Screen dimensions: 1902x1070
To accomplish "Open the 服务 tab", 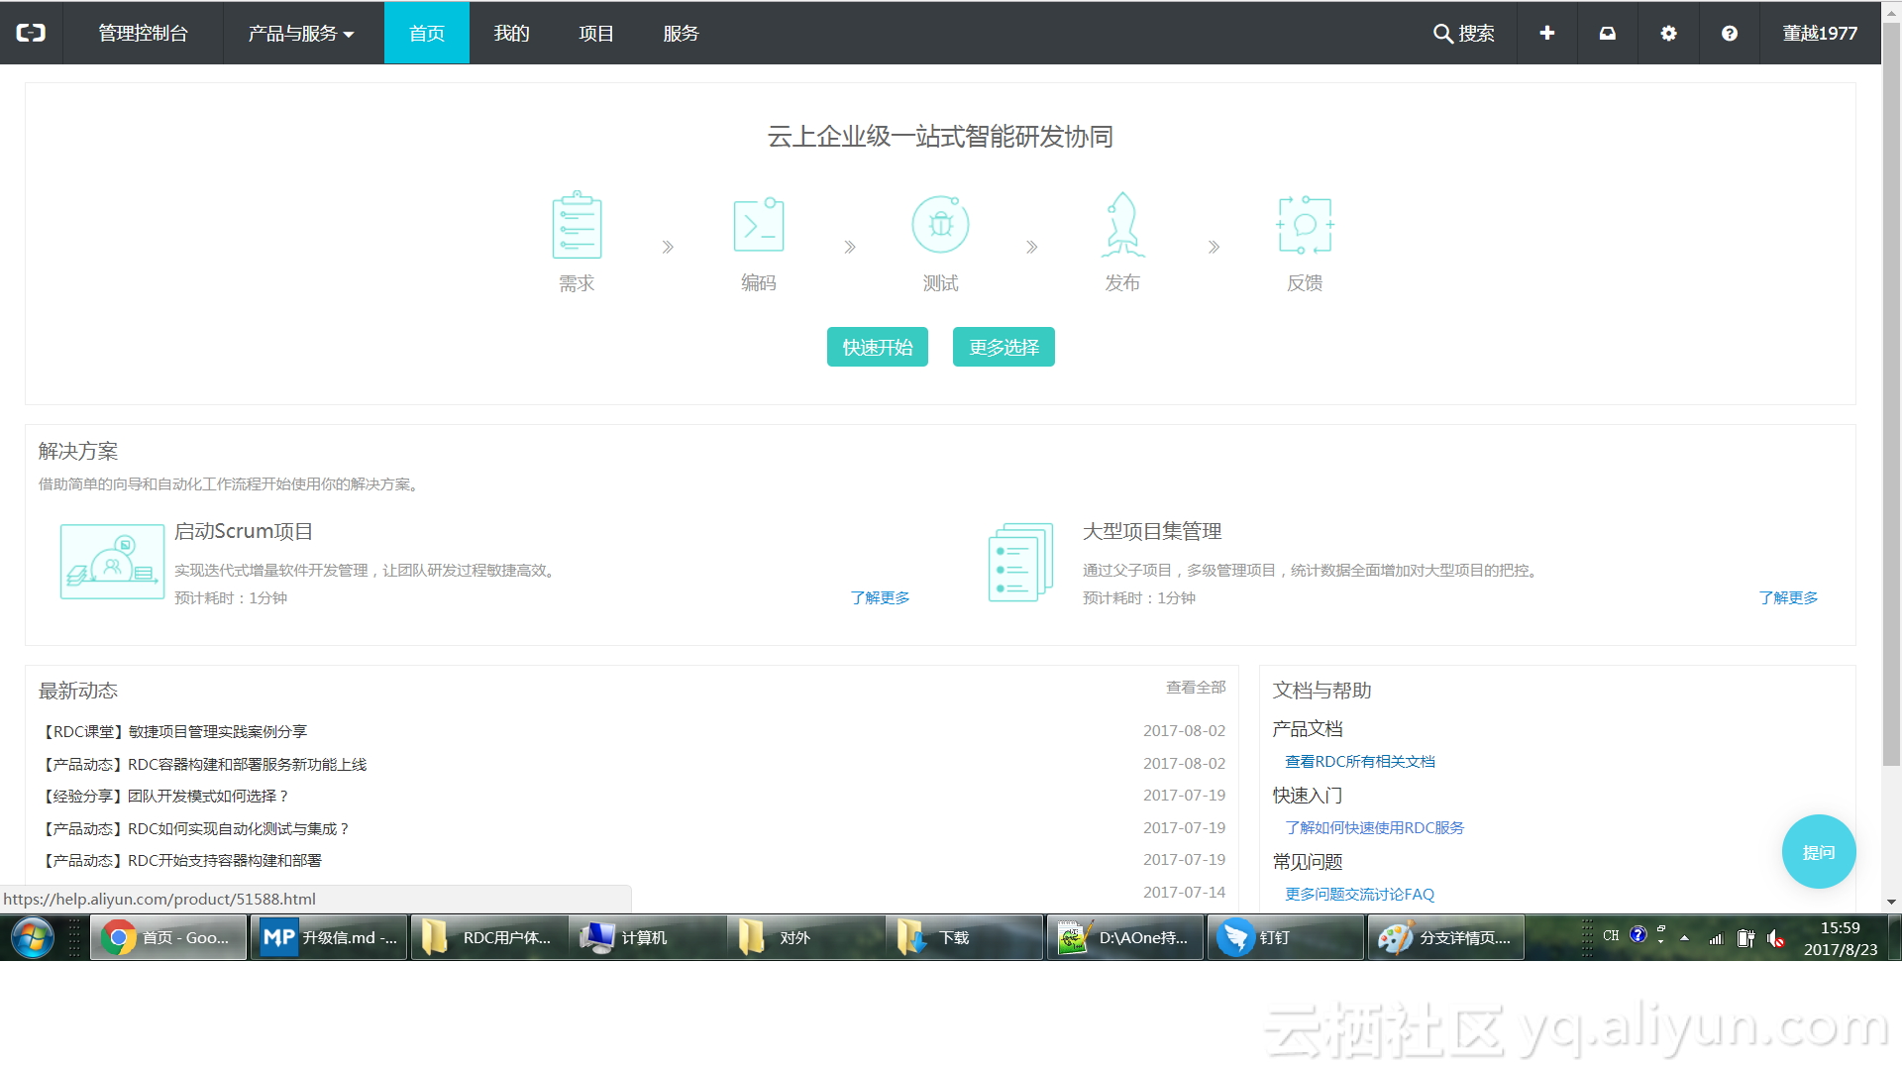I will pyautogui.click(x=681, y=33).
